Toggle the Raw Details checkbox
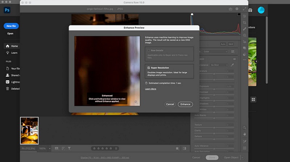This screenshot has height=162, width=290. (x=149, y=50)
